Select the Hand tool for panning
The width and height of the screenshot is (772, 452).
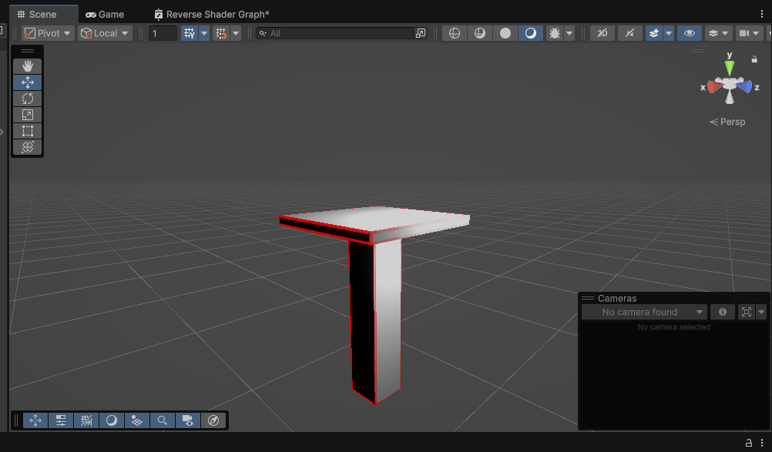click(x=27, y=65)
